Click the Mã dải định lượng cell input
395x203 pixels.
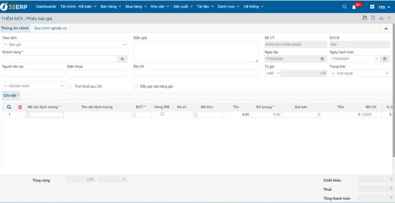point(45,115)
